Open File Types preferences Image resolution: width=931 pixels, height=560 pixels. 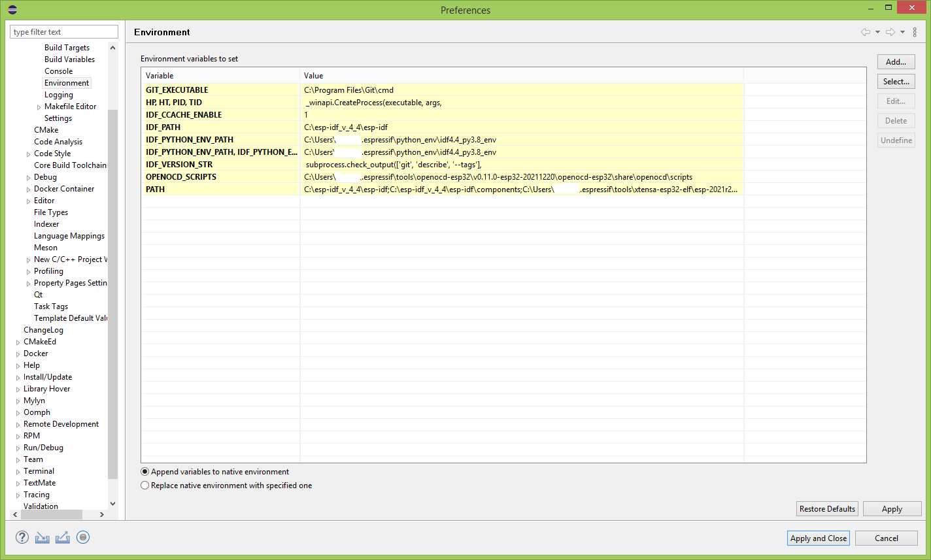[51, 212]
